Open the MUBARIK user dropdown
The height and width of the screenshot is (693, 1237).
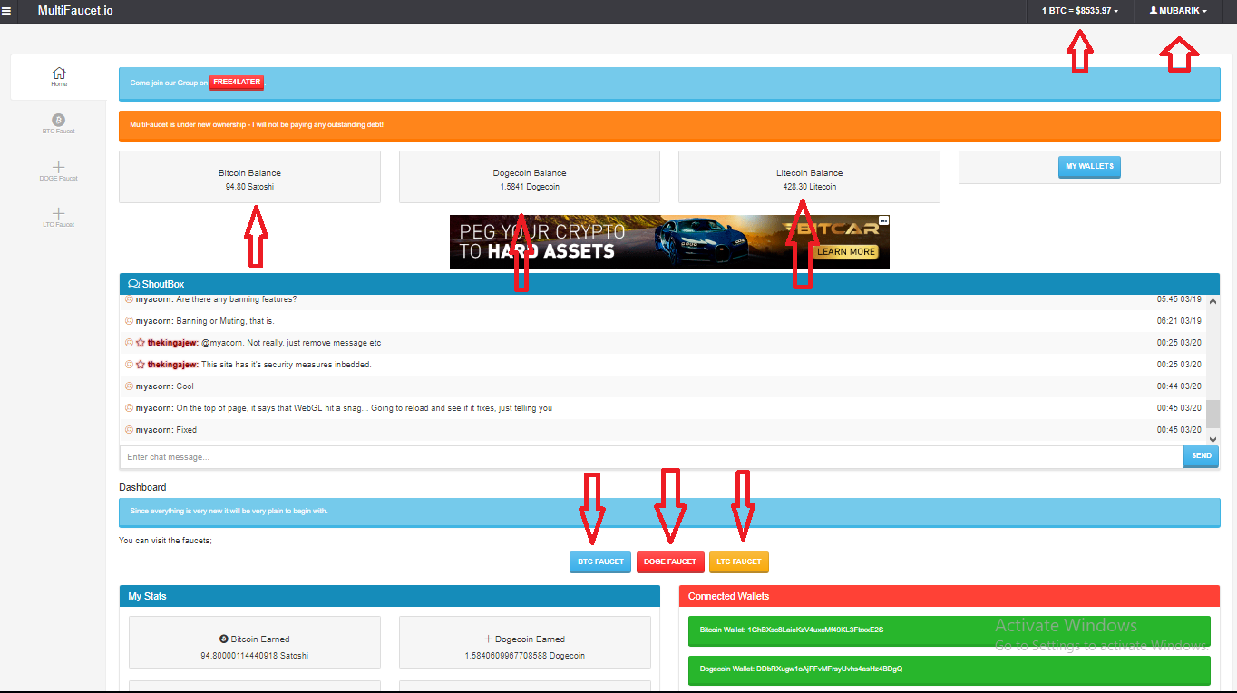[x=1178, y=11]
